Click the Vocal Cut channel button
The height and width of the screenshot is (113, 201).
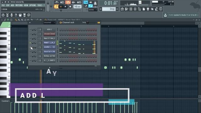[x=50, y=51]
